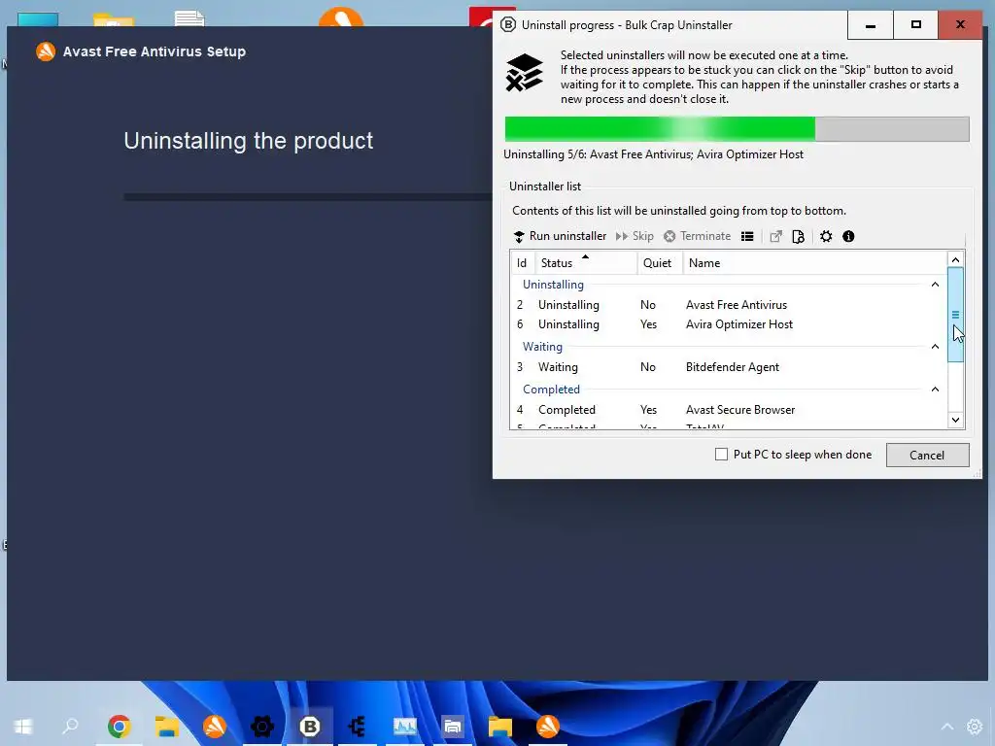This screenshot has height=746, width=995.
Task: Click the Run uninstaller toolbar button
Action: click(560, 236)
